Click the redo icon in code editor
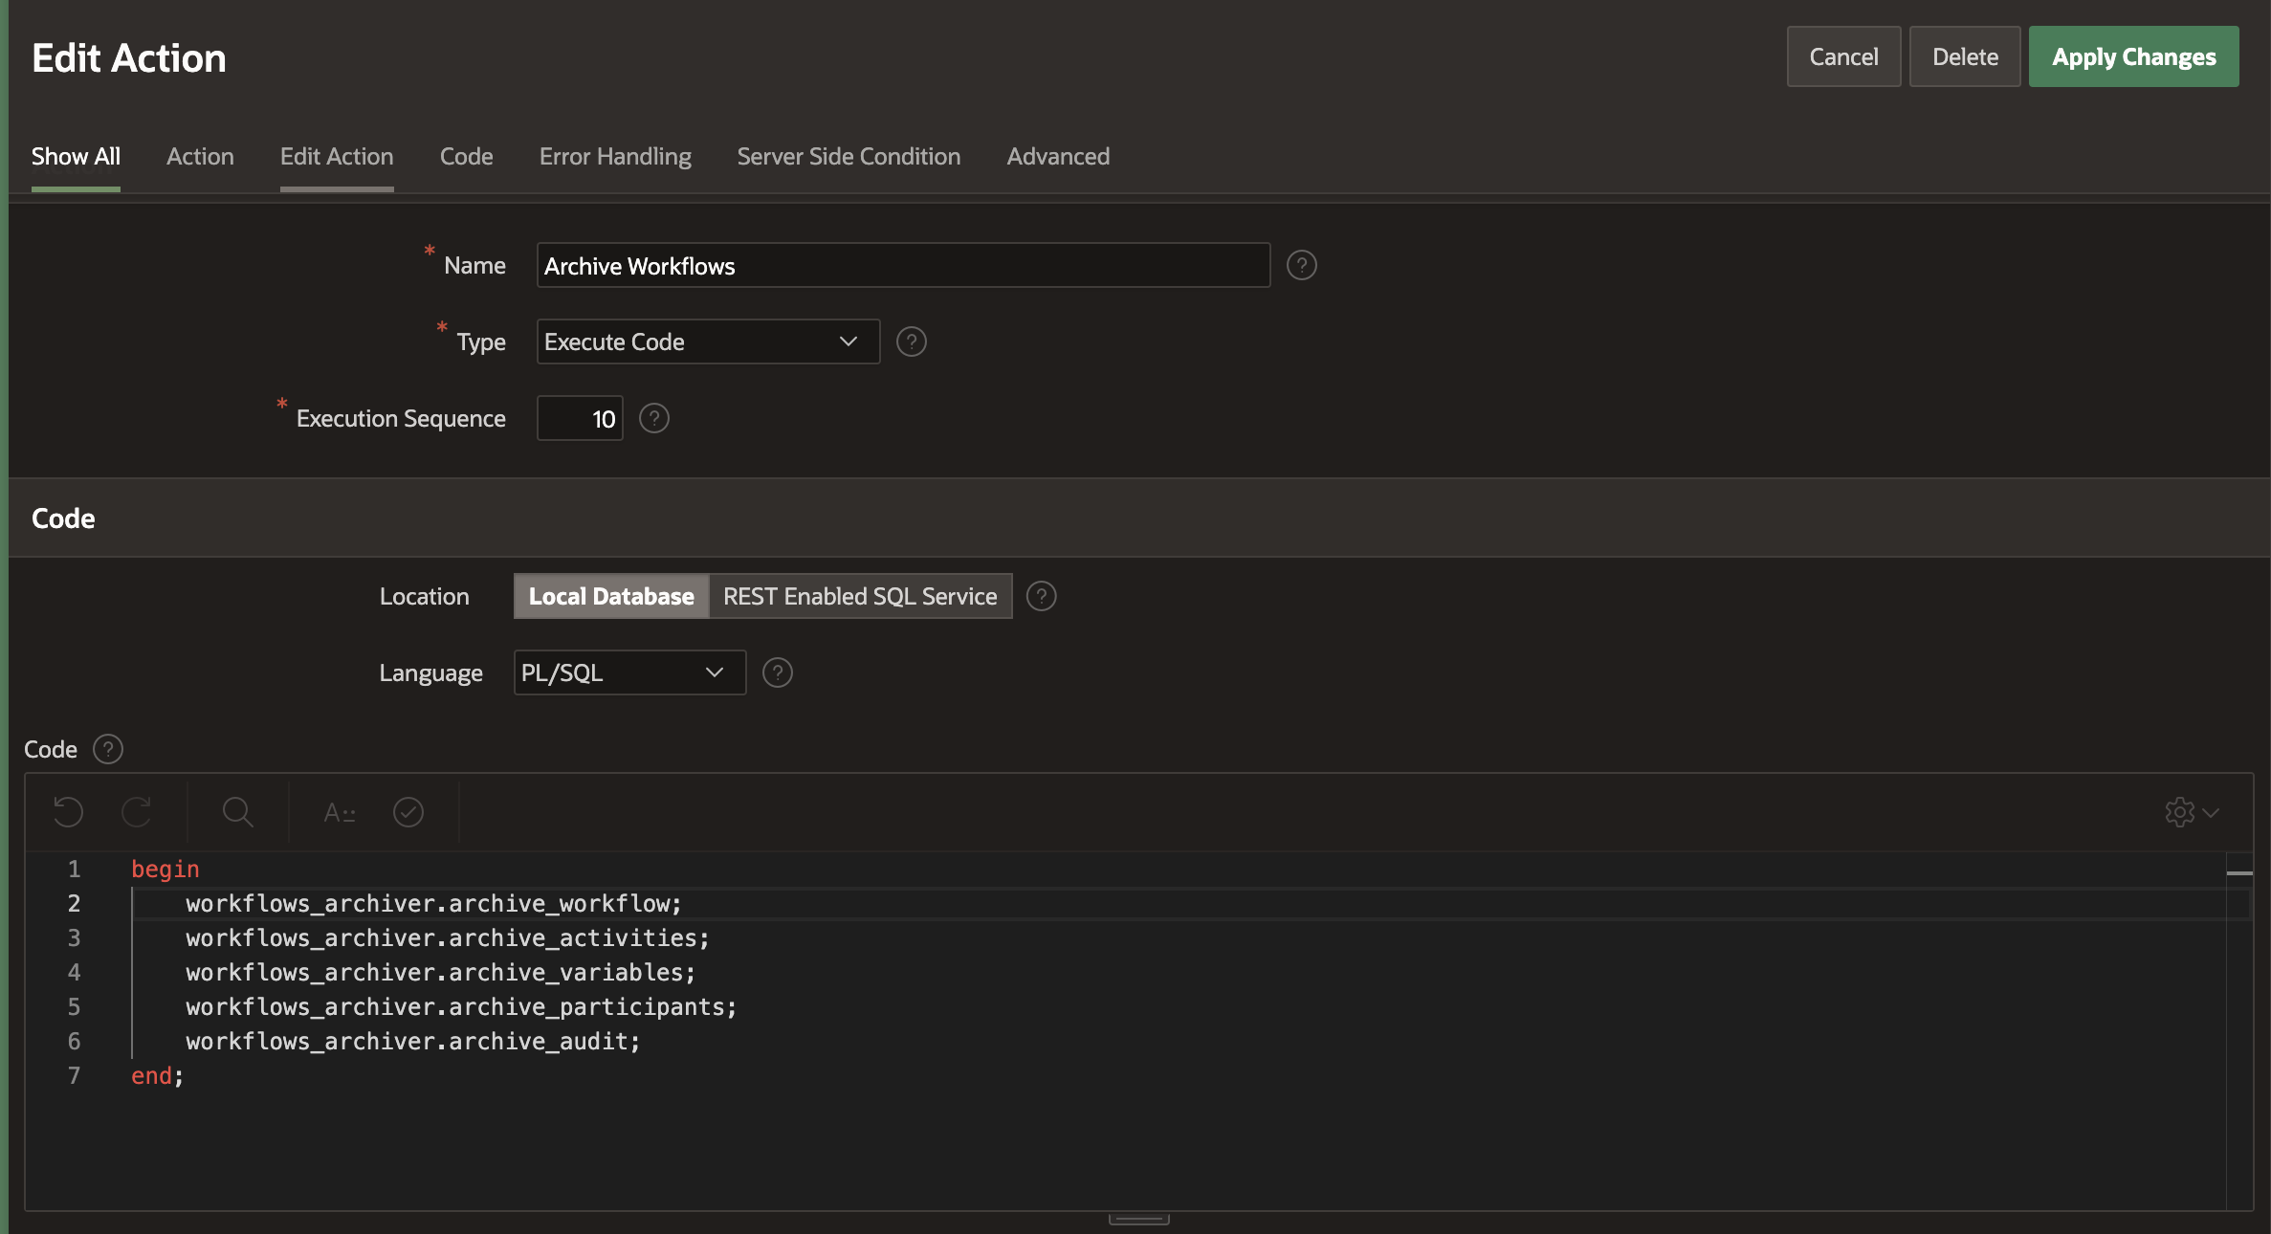The image size is (2271, 1234). [137, 812]
